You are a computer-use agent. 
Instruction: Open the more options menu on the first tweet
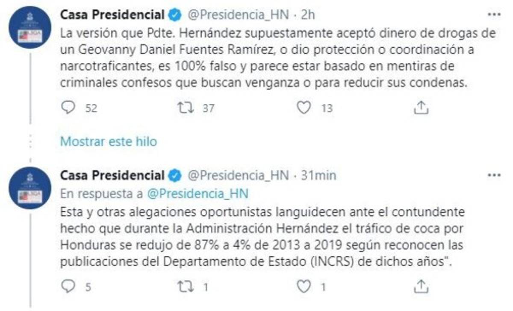494,15
